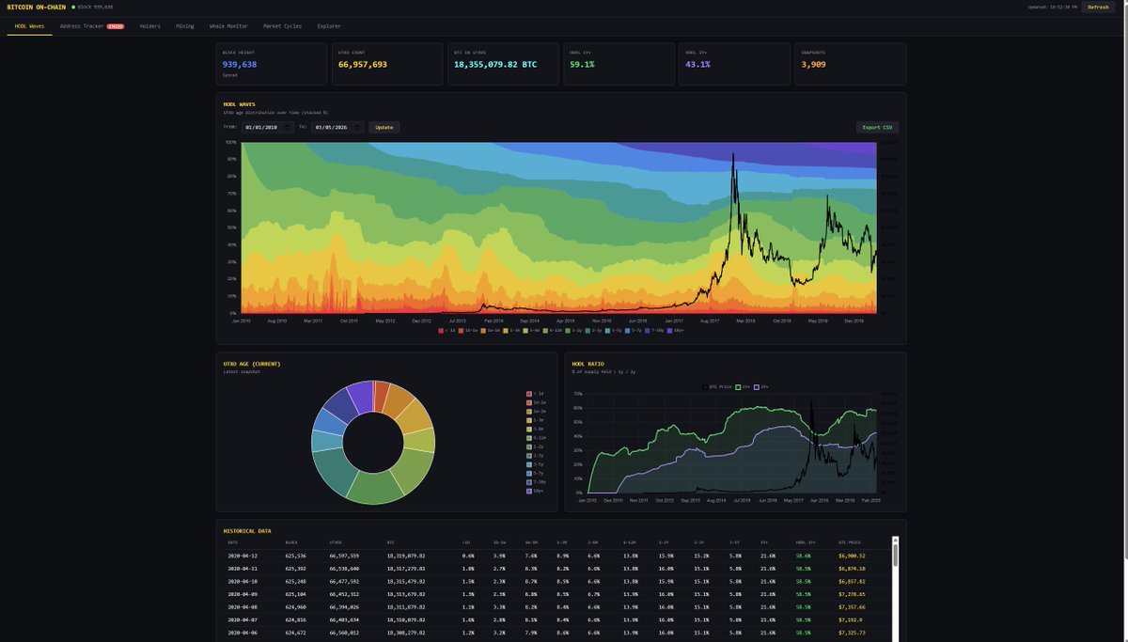
Task: Open calendar picker in To date field
Action: tap(358, 127)
